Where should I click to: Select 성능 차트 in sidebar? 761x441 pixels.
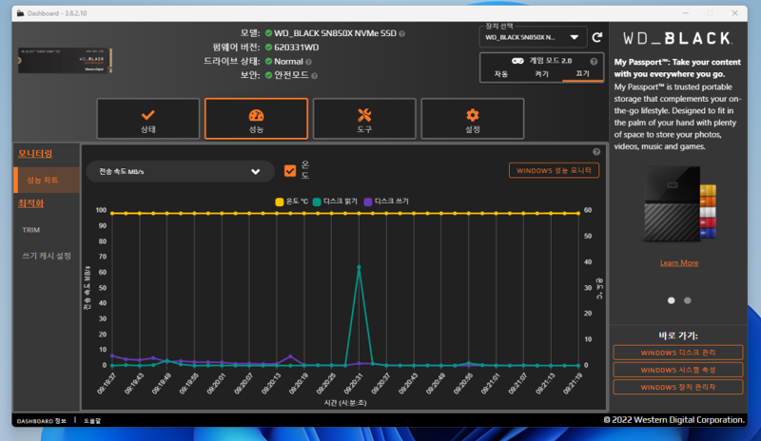(x=47, y=180)
